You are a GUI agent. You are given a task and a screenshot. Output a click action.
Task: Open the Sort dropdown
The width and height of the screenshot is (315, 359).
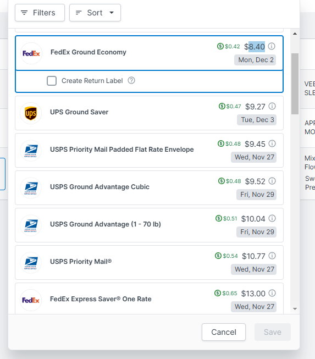click(x=95, y=13)
